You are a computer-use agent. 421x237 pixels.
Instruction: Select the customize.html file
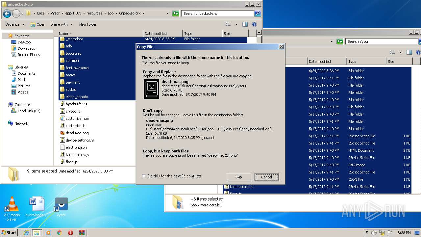pos(77,118)
